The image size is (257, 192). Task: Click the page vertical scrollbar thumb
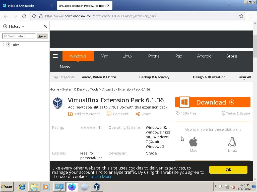coord(255,46)
